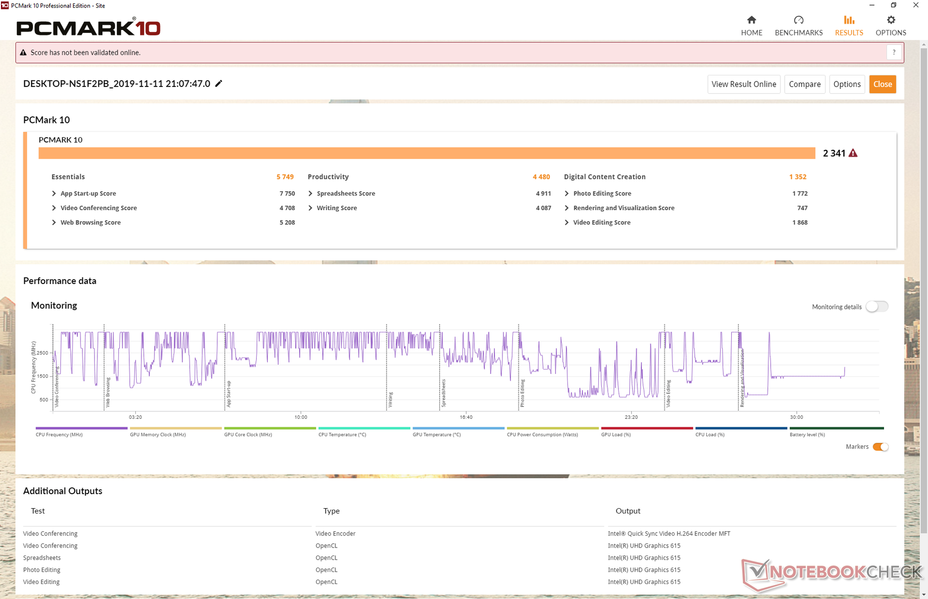The width and height of the screenshot is (928, 599).
Task: Turn off the Markers toggle
Action: coord(881,447)
